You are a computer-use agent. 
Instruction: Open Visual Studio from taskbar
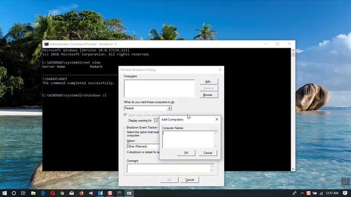[x=90, y=193]
